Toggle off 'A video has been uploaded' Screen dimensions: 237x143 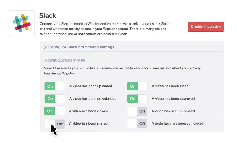pyautogui.click(x=55, y=86)
